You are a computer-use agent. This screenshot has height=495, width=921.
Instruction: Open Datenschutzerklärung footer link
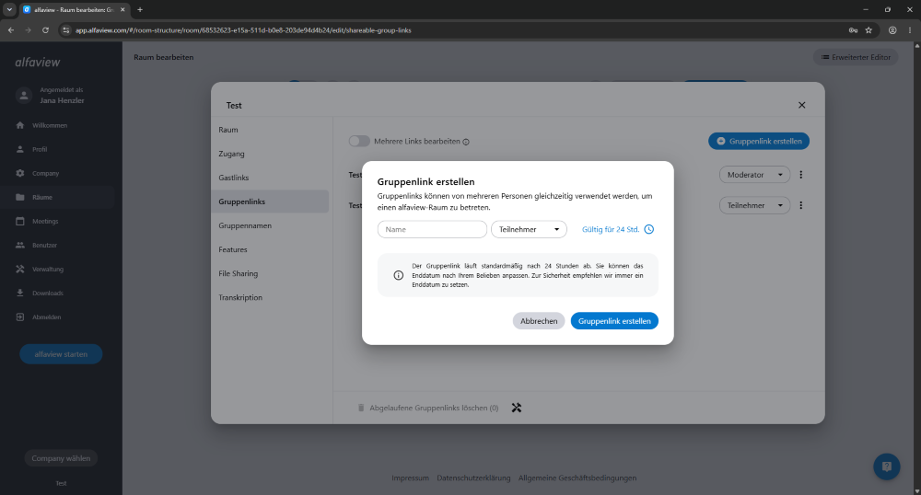pyautogui.click(x=473, y=478)
